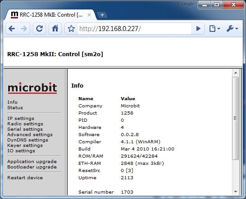Open the wrench tools menu
The height and width of the screenshot is (199, 246).
tap(232, 29)
